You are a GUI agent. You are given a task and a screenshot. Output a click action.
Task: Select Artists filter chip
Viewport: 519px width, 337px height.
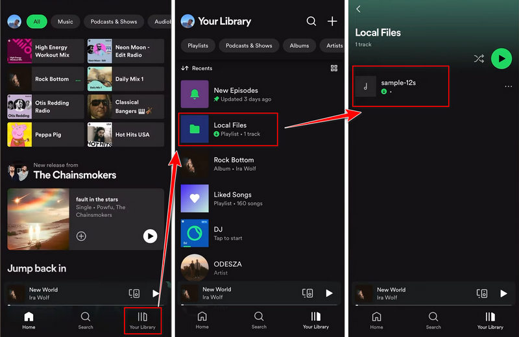[x=332, y=45]
